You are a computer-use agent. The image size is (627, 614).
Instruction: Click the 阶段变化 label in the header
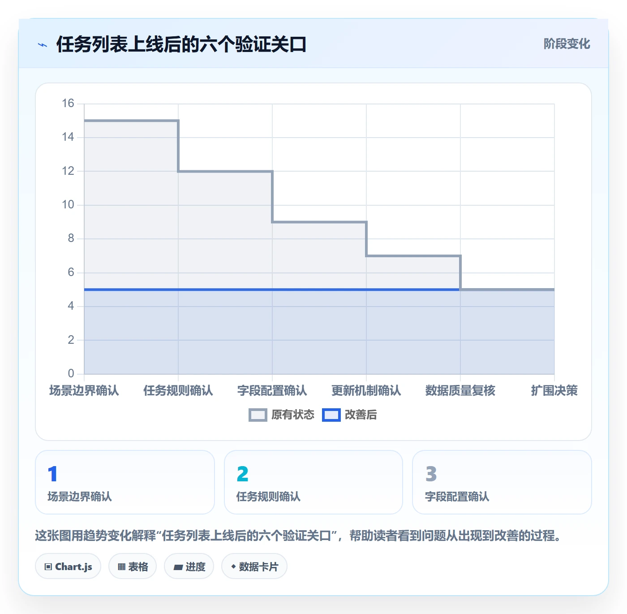point(567,44)
